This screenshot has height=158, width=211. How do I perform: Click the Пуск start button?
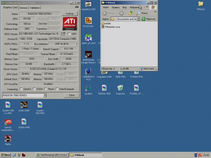point(6,155)
